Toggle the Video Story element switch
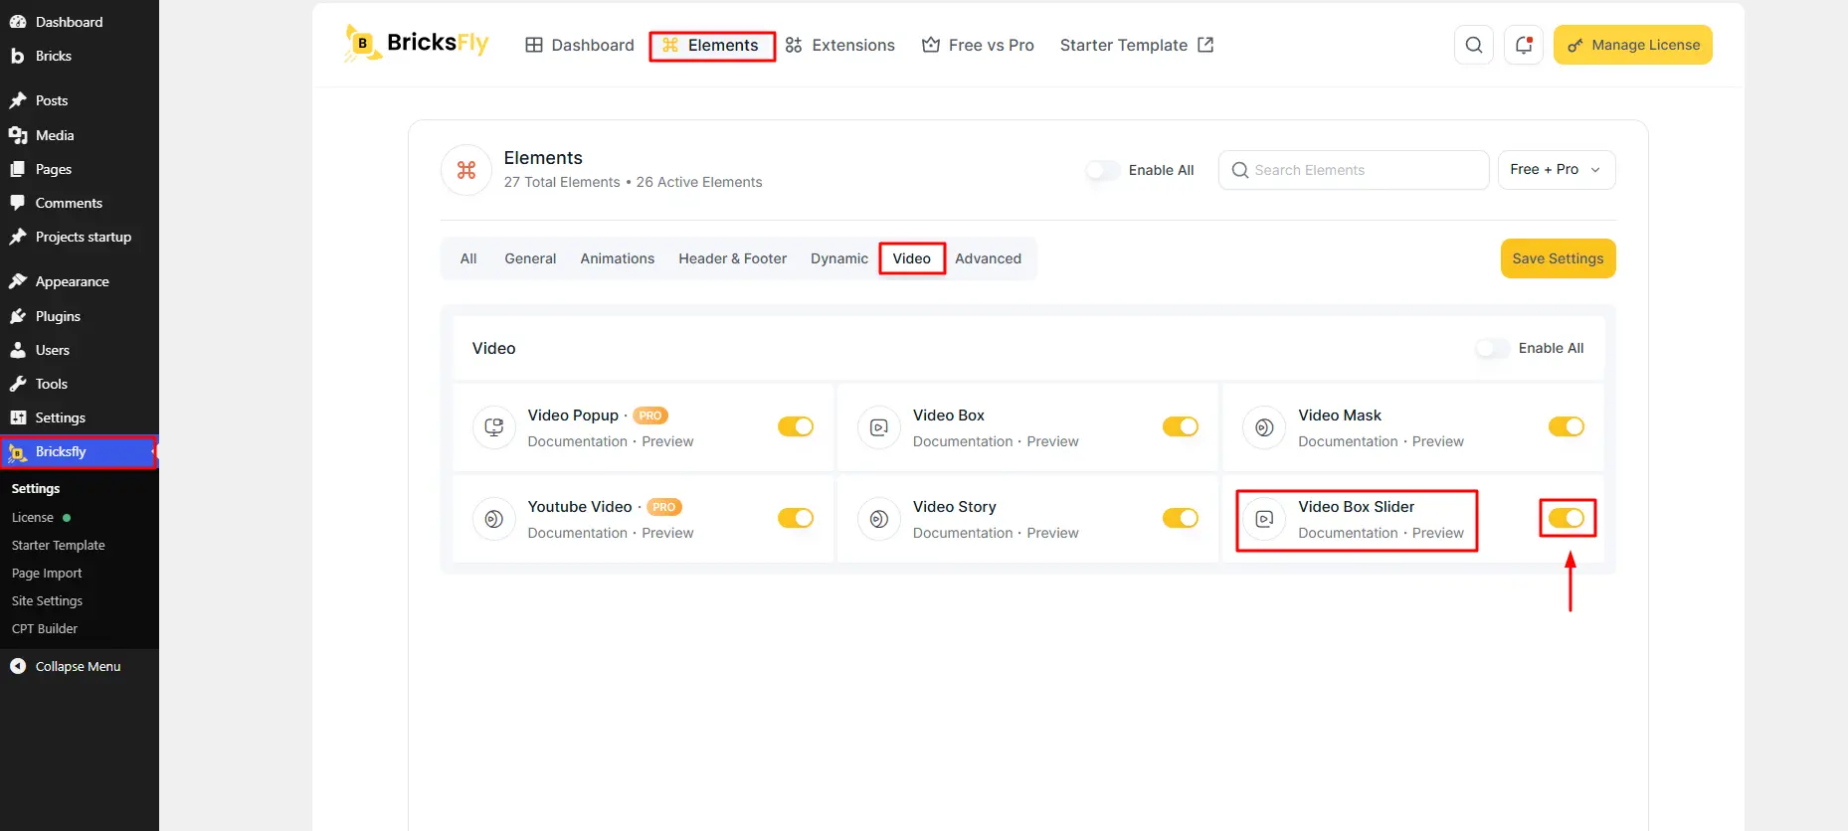Viewport: 1848px width, 831px height. (1181, 518)
